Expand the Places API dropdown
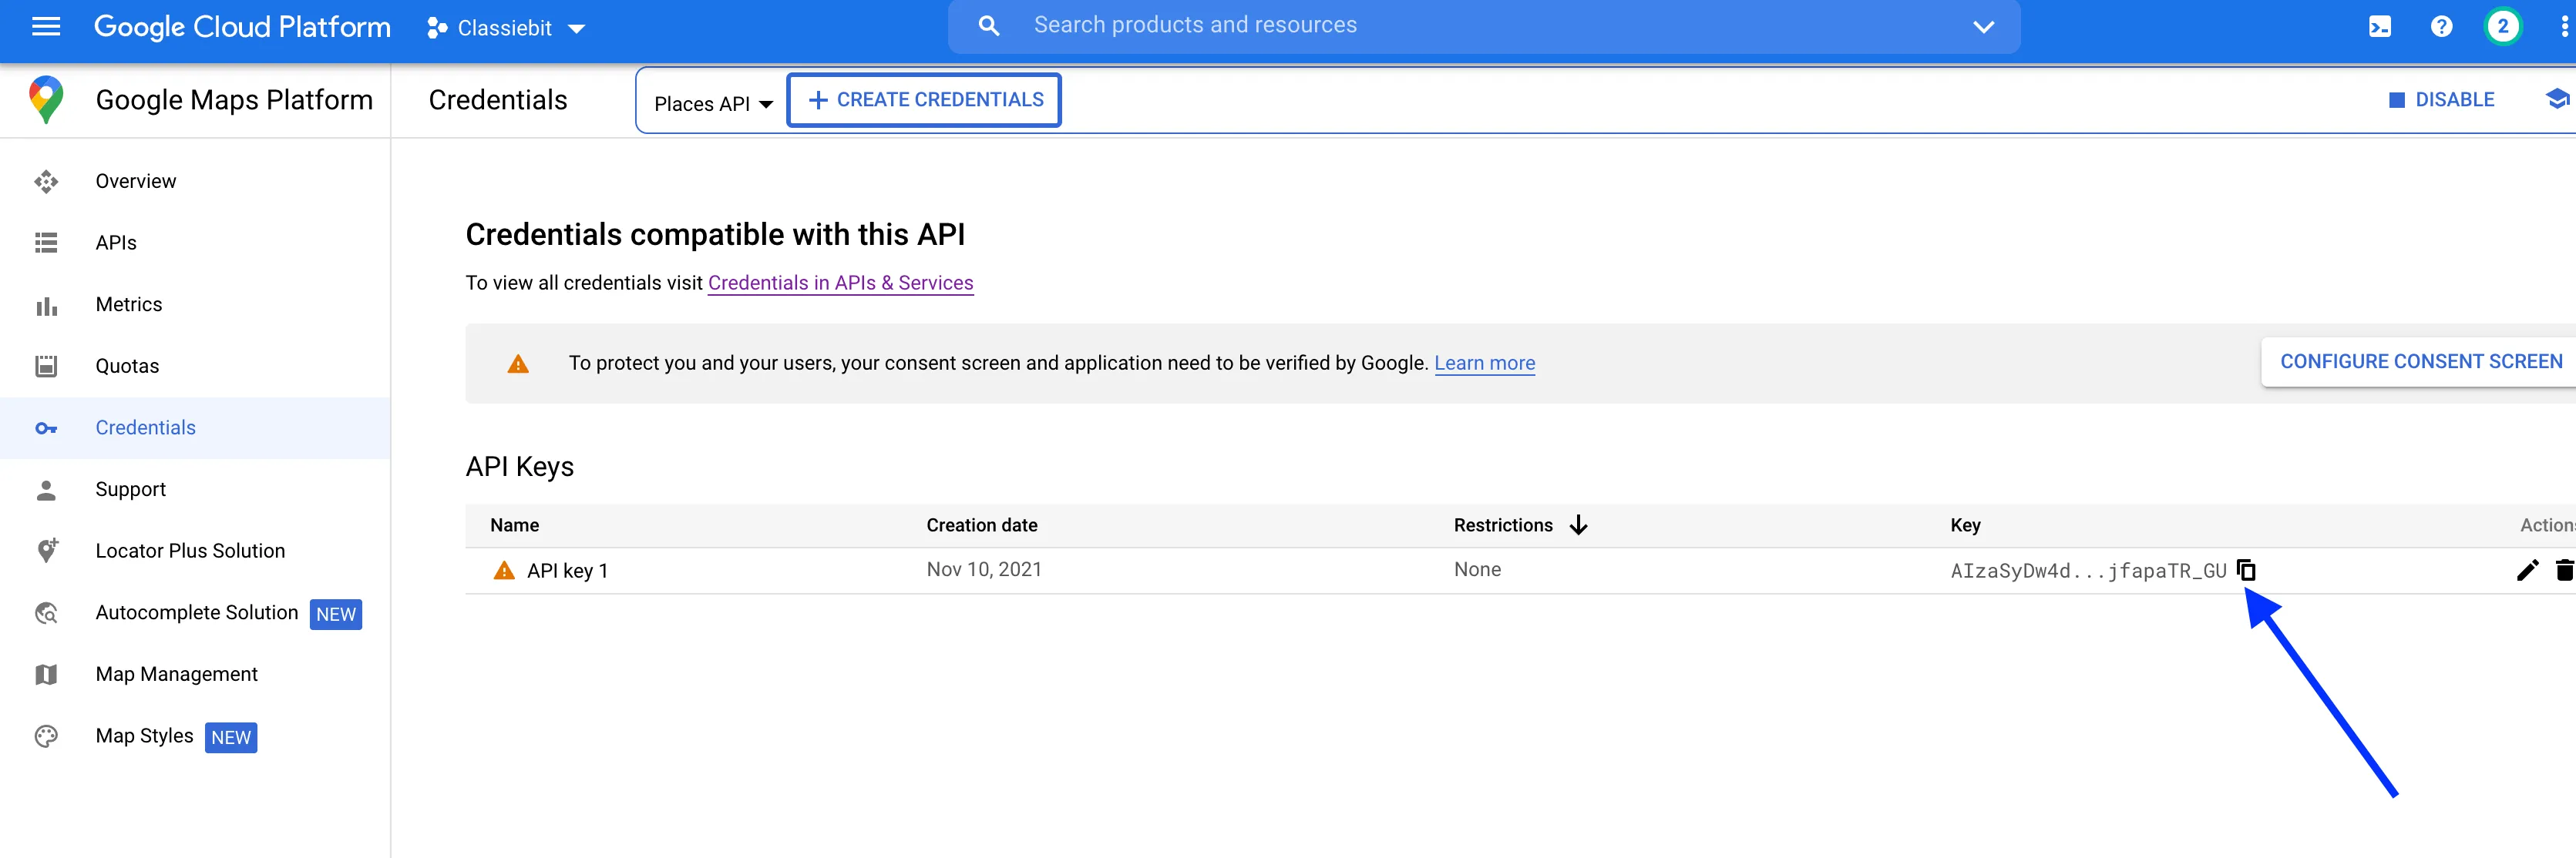 tap(712, 102)
